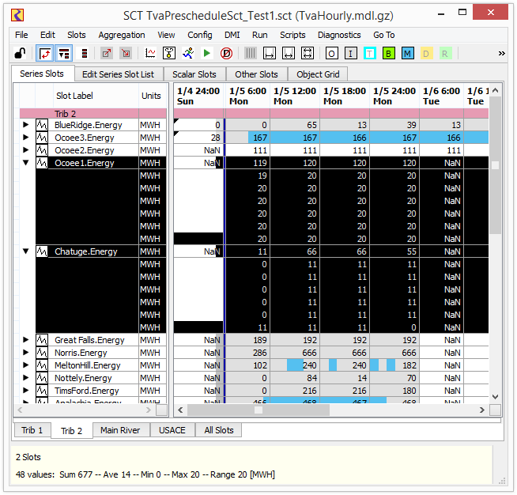Collapse the Chatuge.Energy row

click(x=26, y=251)
